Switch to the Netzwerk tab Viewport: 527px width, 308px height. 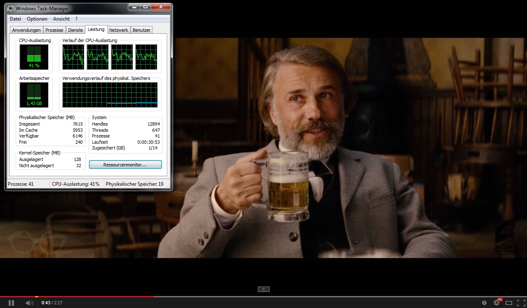point(119,30)
